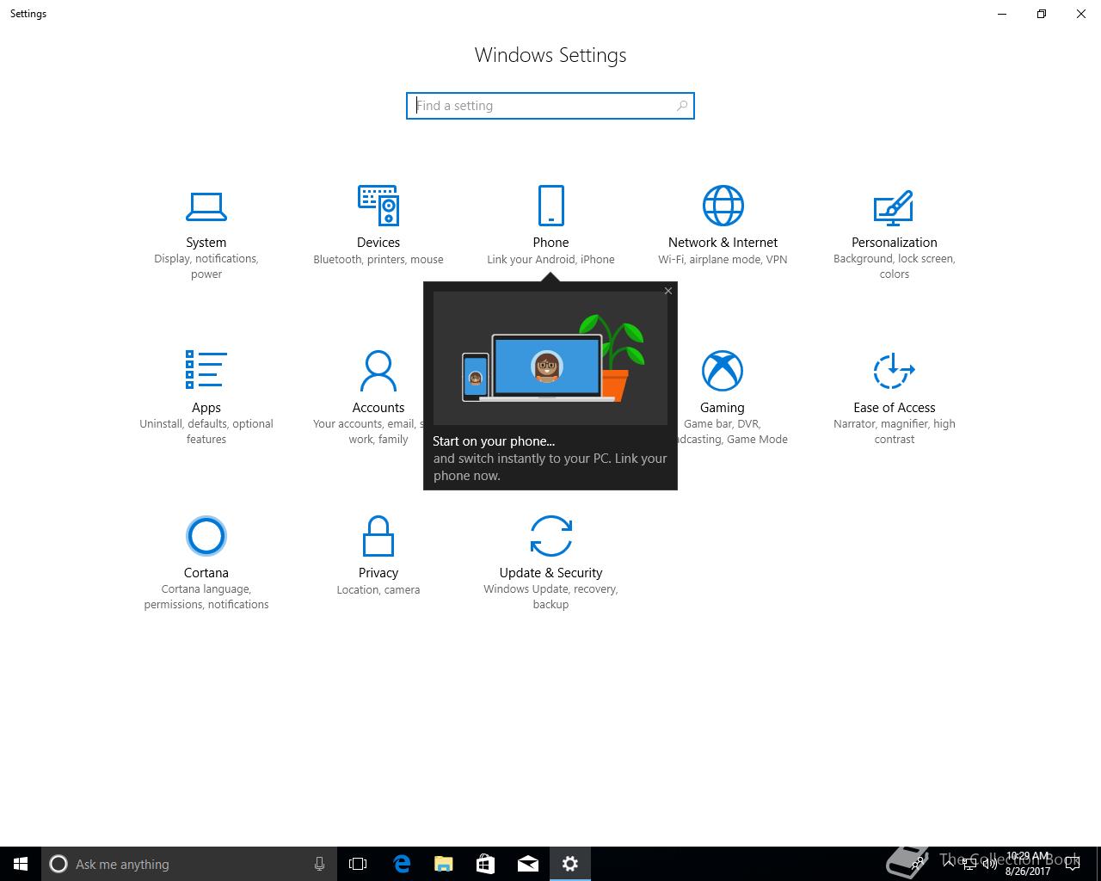Viewport: 1101px width, 881px height.
Task: Launch Microsoft Edge from the taskbar
Action: pos(402,864)
